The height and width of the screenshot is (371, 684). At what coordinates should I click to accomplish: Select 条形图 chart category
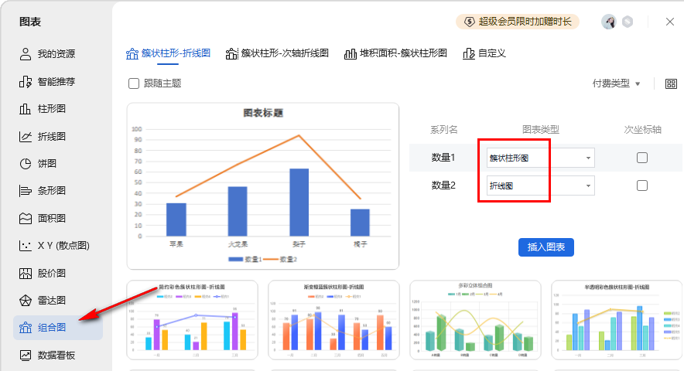click(x=43, y=191)
